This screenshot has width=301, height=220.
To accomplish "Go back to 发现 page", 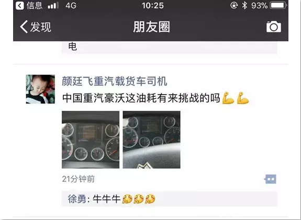I will 36,27.
